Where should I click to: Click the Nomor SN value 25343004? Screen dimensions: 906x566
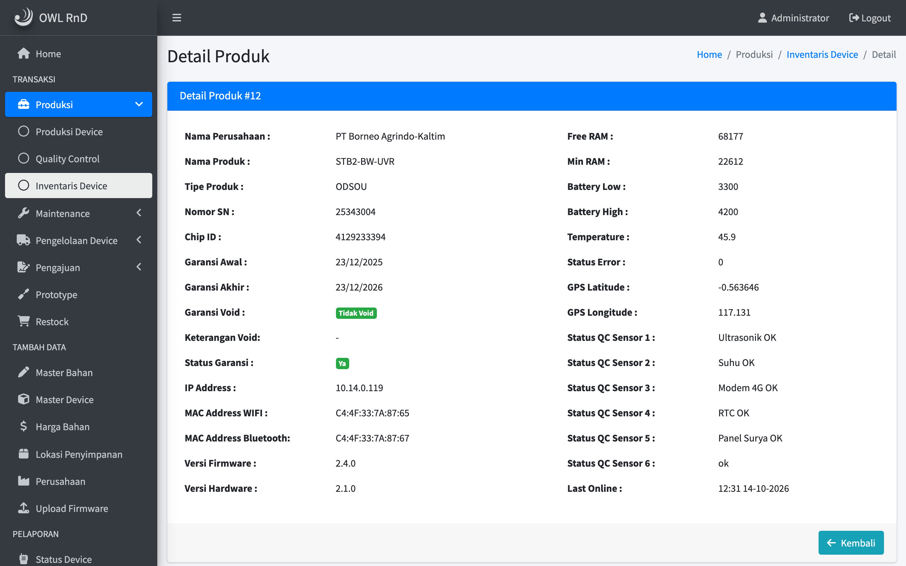point(355,212)
